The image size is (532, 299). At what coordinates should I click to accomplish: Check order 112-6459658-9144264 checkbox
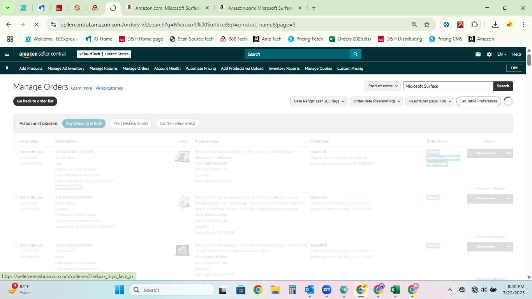(x=16, y=245)
